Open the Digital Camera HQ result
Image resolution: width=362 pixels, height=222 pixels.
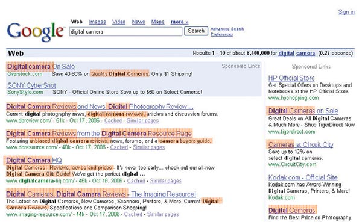point(34,160)
